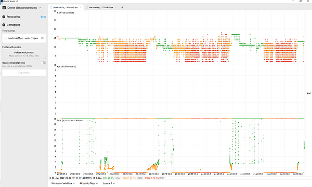Open the Layers: 1 dropdown
The height and width of the screenshot is (187, 312).
point(109,183)
